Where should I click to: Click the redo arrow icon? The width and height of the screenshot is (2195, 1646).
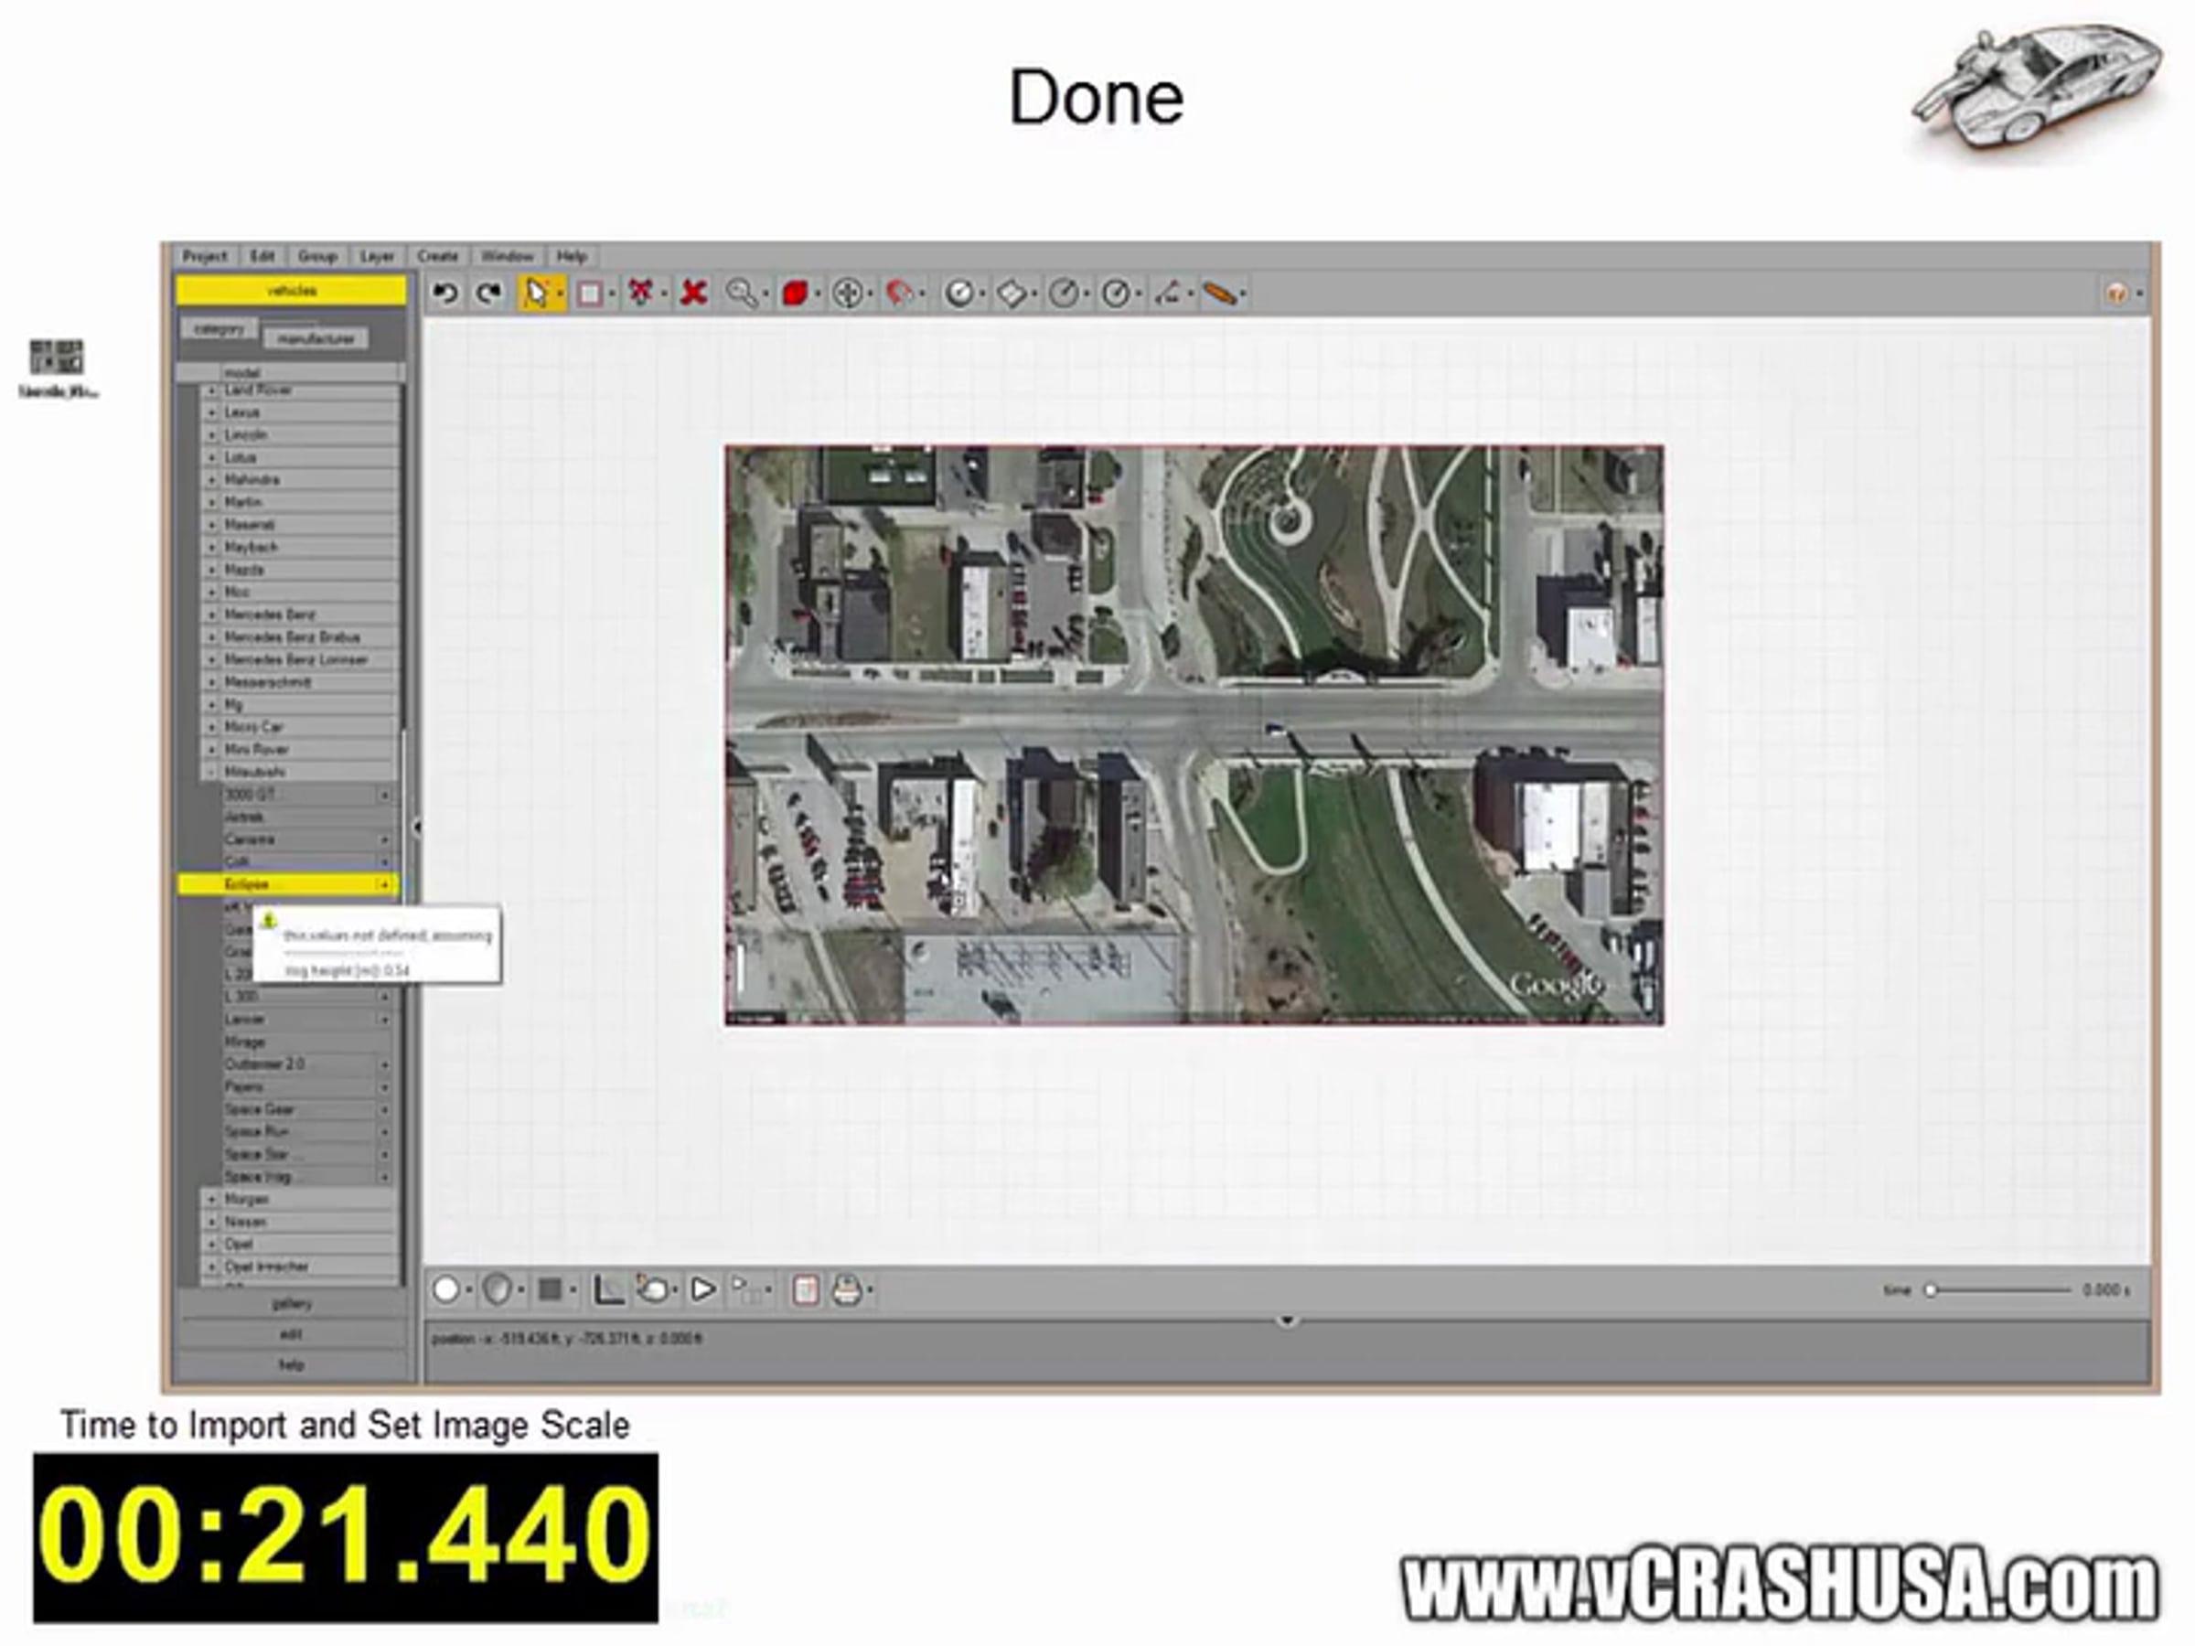[489, 294]
